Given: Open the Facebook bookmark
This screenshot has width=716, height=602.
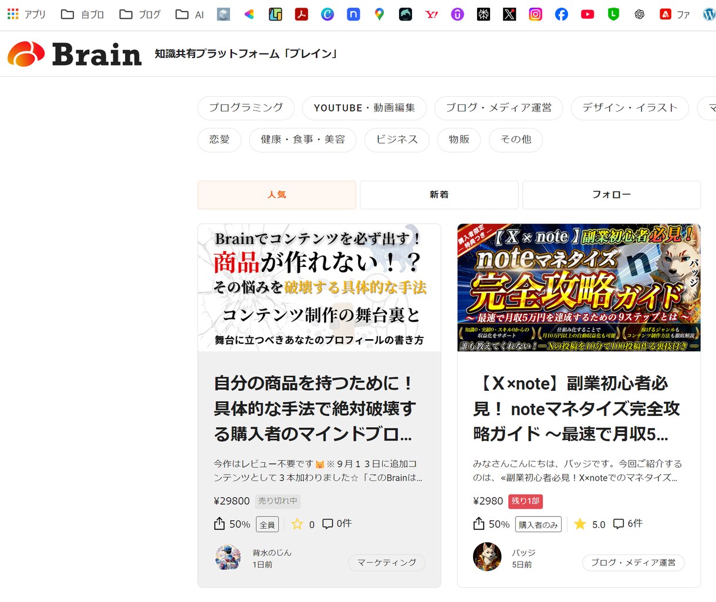Looking at the screenshot, I should point(562,14).
